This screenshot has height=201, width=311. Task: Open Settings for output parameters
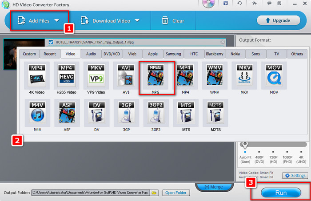(x=295, y=175)
